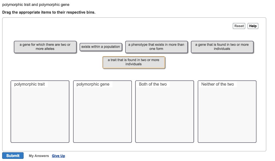Click the Reset button
This screenshot has width=275, height=161.
coord(239,26)
